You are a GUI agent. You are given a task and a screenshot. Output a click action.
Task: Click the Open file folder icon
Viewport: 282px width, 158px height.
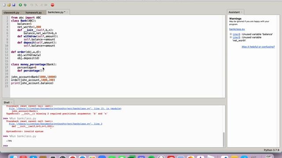pos(9,5)
